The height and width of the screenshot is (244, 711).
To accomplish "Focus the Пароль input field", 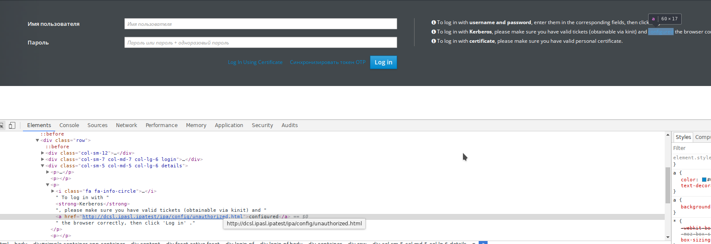I will click(261, 42).
